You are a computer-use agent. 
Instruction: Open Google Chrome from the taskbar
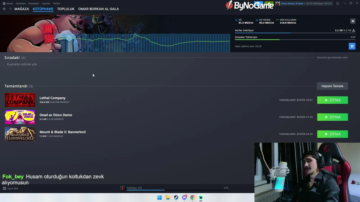tap(192, 198)
